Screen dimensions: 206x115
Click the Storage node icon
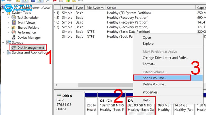click(x=8, y=42)
